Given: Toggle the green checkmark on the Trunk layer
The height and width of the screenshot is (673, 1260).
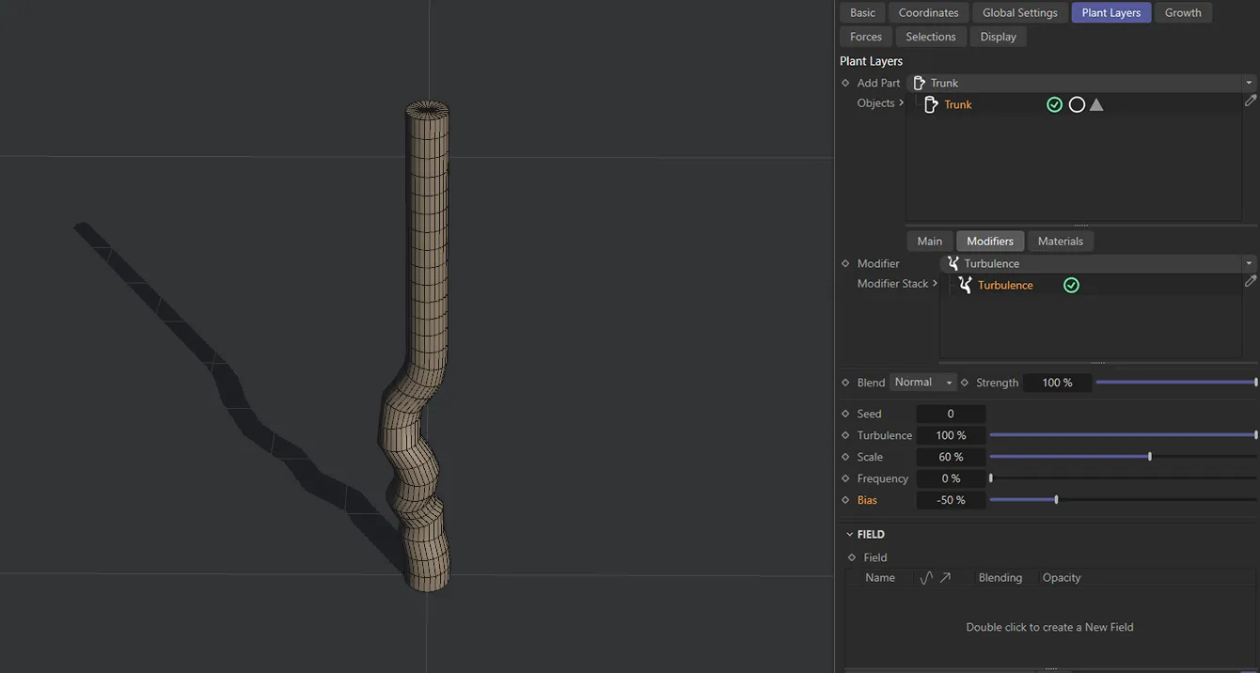Looking at the screenshot, I should pos(1054,104).
